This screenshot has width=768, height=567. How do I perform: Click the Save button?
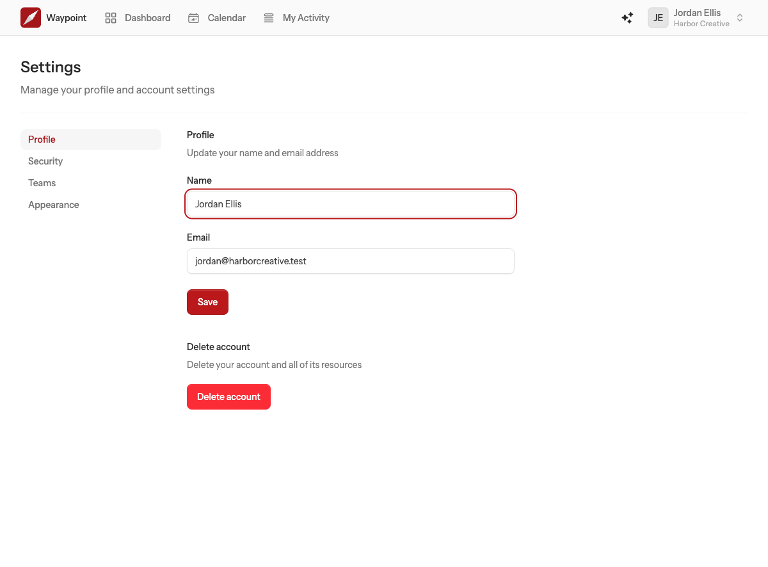pyautogui.click(x=207, y=302)
